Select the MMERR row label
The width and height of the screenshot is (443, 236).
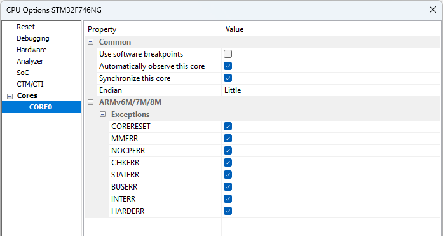click(x=125, y=139)
